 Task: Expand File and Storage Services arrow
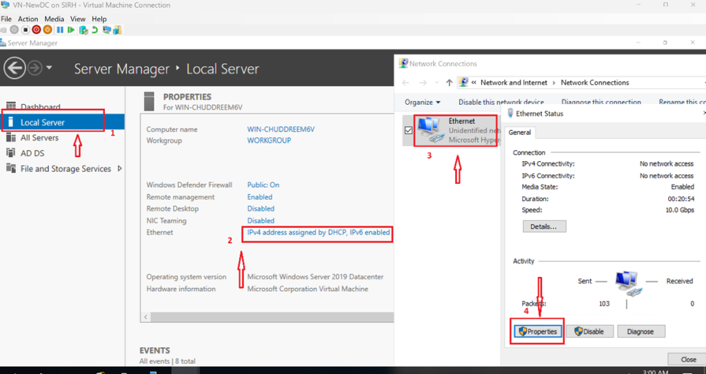click(x=120, y=169)
